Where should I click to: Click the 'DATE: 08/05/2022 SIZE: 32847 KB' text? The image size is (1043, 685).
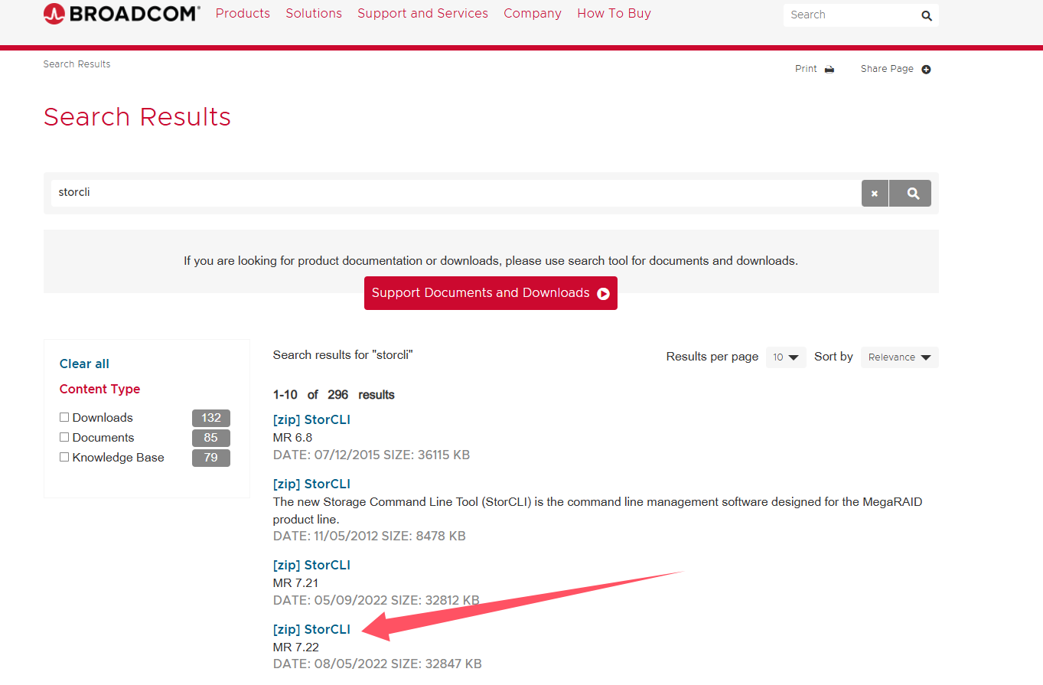pos(377,664)
